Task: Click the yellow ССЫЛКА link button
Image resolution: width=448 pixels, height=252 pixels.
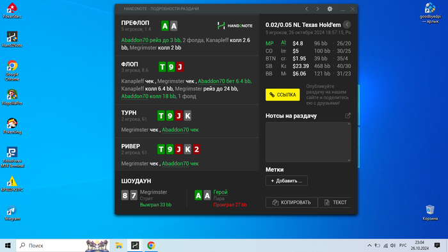Action: [x=283, y=95]
